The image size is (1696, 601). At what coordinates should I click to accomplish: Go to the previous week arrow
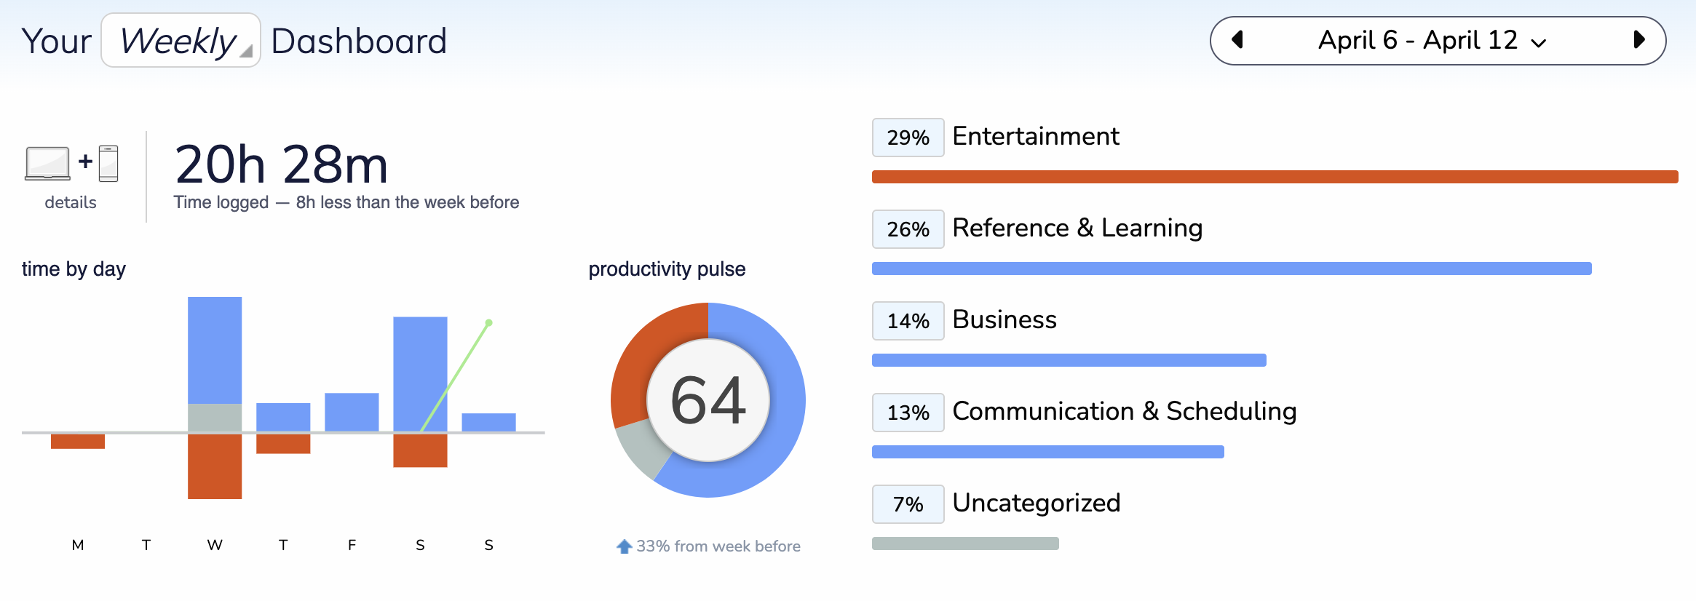click(1237, 40)
